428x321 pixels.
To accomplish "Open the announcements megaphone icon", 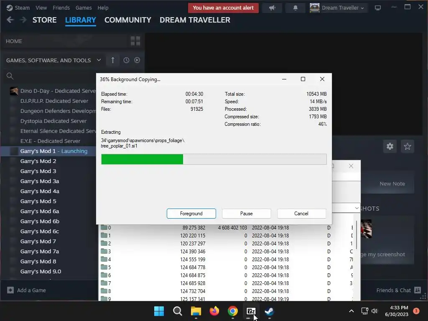I will [272, 8].
